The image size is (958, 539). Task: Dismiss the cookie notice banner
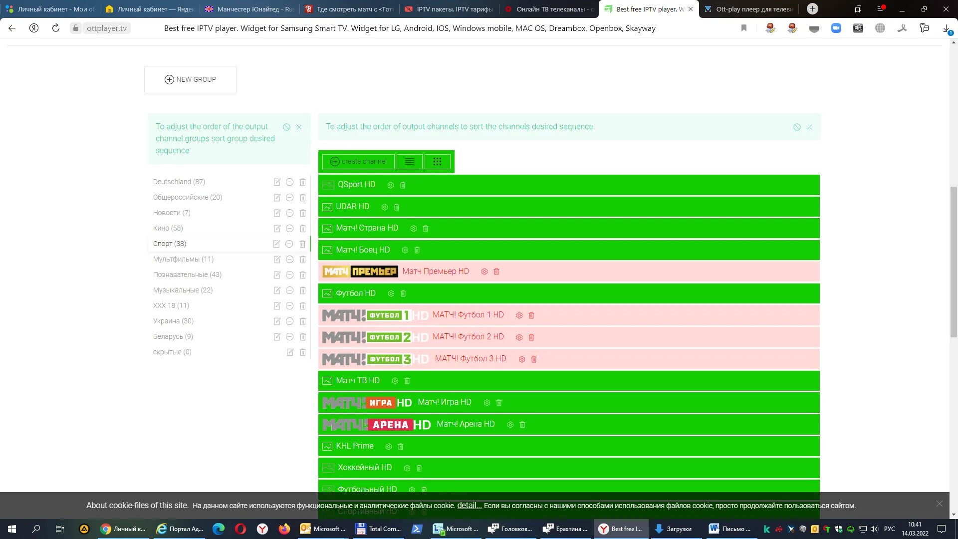coord(940,504)
